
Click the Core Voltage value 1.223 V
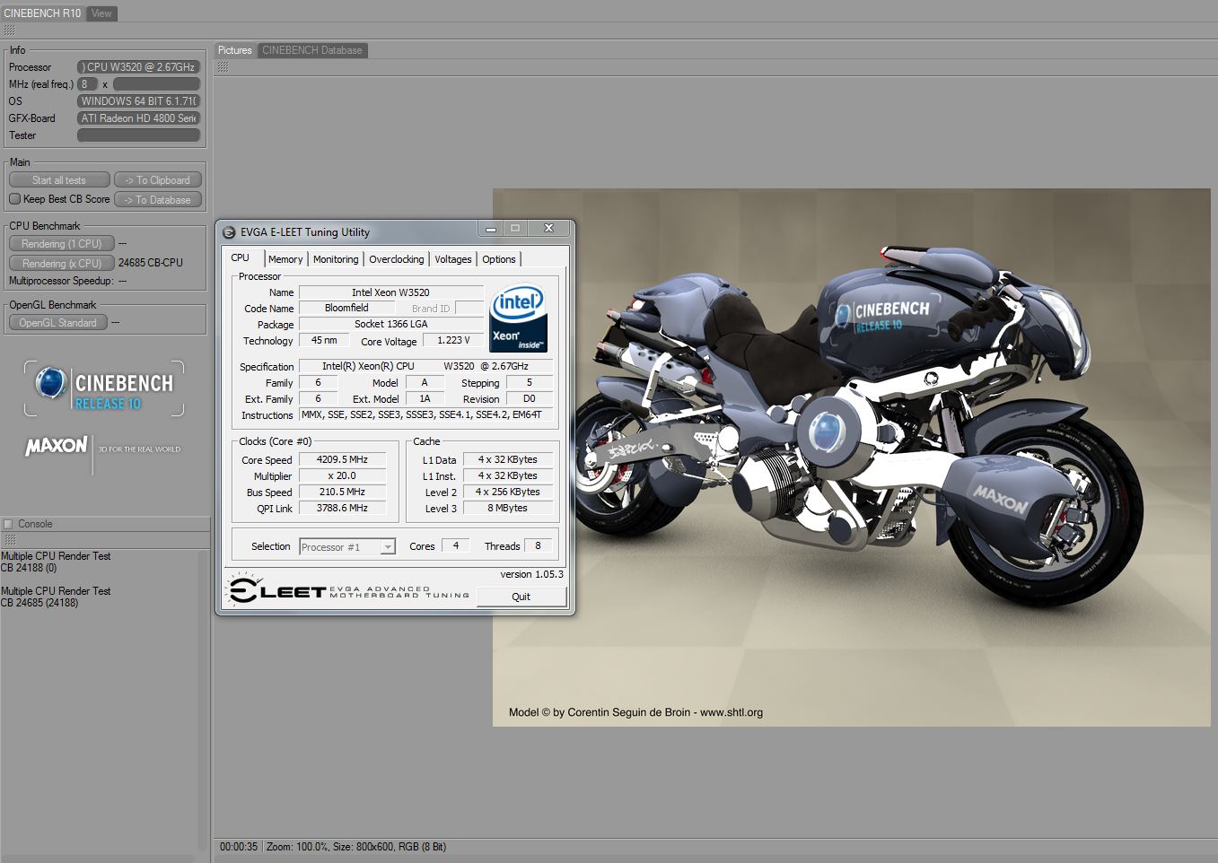pyautogui.click(x=453, y=341)
